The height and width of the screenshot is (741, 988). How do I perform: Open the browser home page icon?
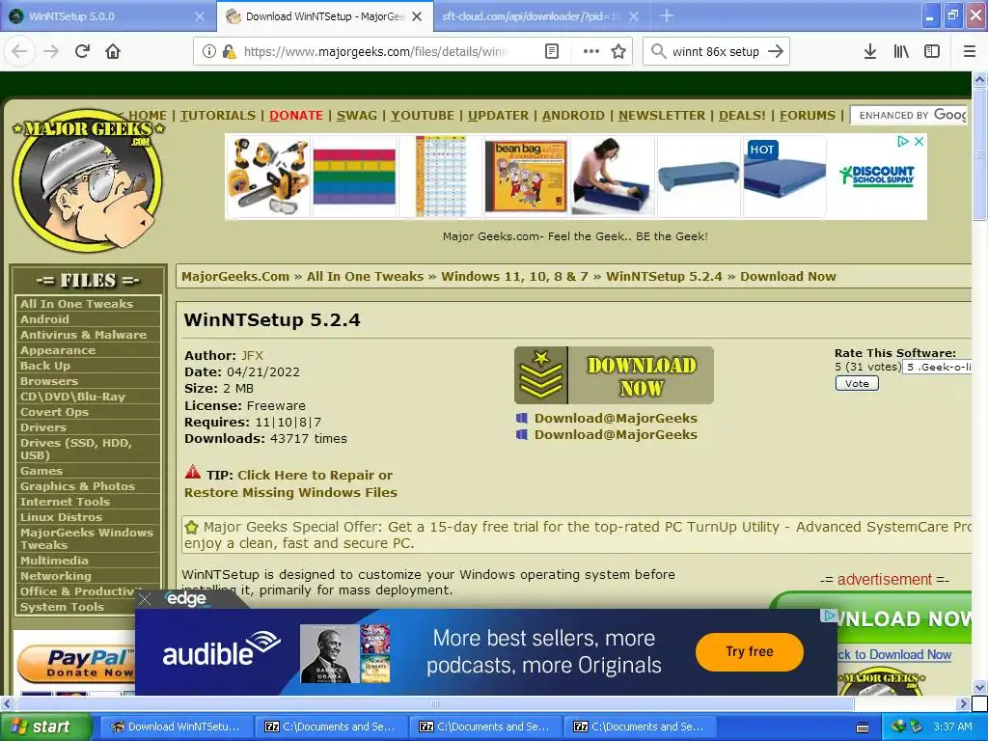[113, 51]
